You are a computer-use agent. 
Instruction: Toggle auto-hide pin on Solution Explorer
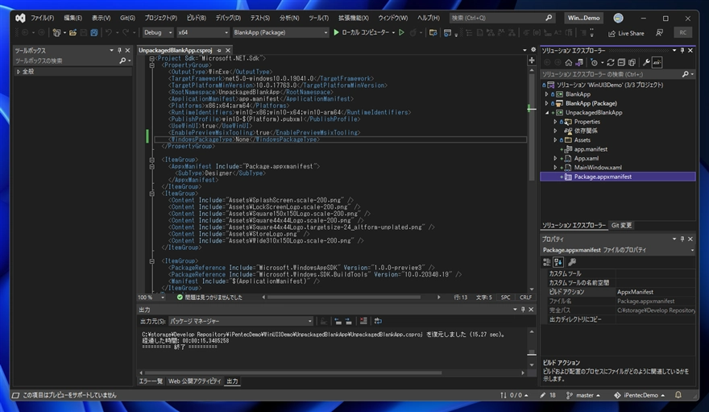[x=682, y=50]
